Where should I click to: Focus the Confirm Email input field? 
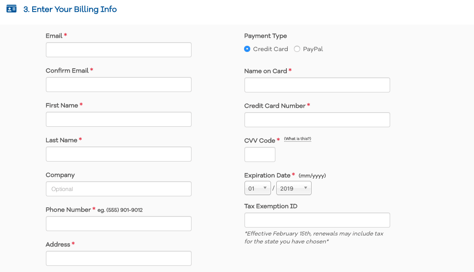point(118,85)
